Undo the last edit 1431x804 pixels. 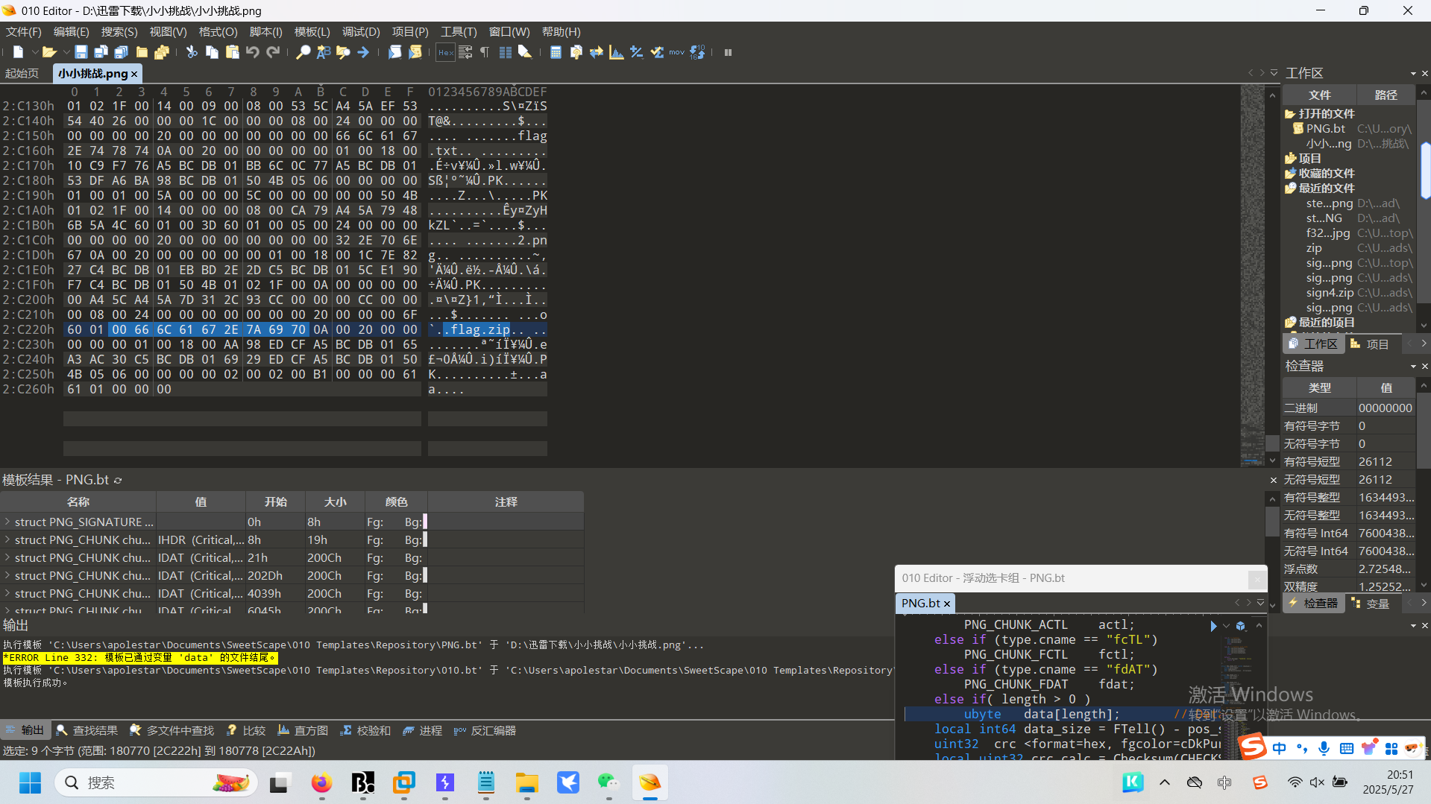[x=252, y=52]
